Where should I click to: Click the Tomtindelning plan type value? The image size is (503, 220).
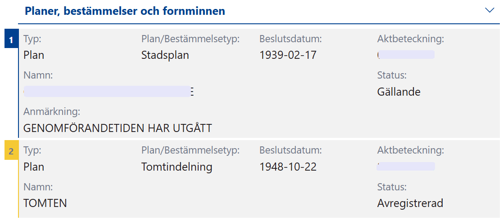click(177, 167)
